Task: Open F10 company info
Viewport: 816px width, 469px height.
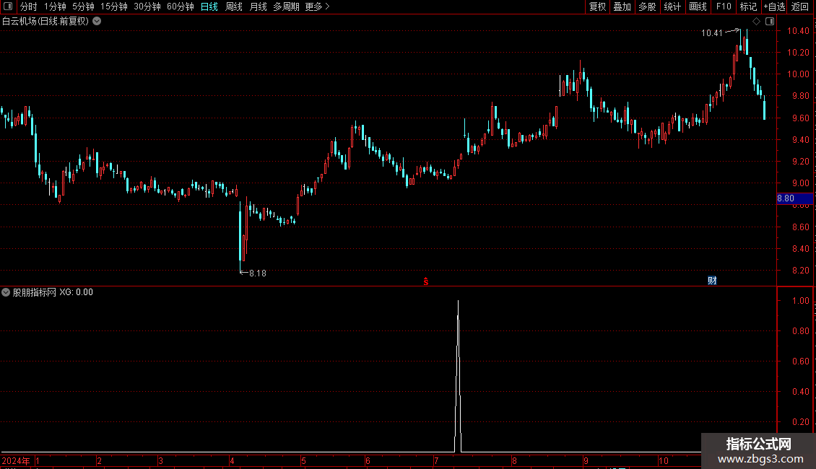Action: (x=724, y=6)
